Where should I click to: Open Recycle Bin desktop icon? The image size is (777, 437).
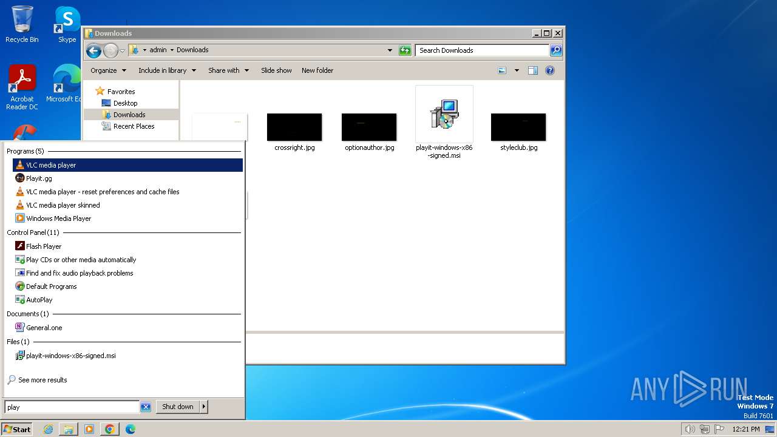click(x=22, y=24)
